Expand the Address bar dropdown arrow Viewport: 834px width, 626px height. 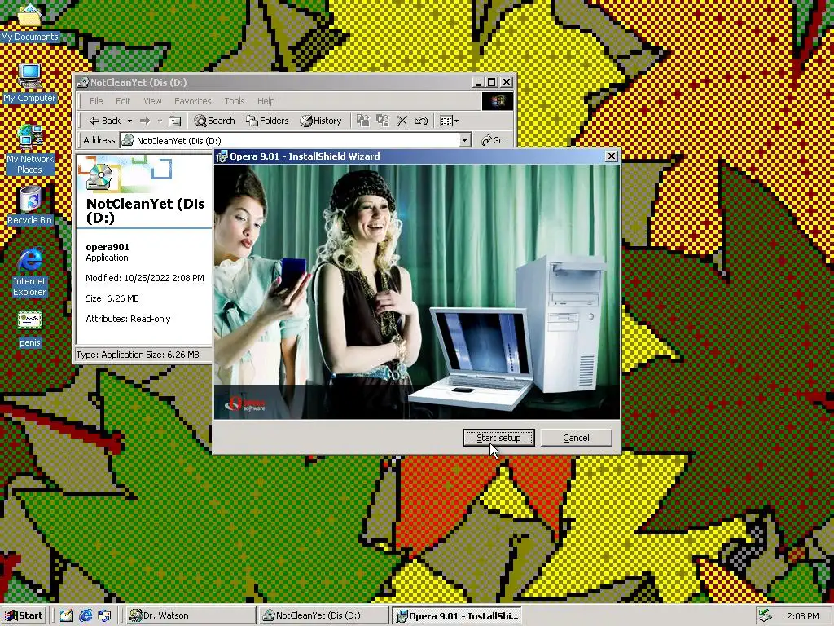tap(464, 140)
